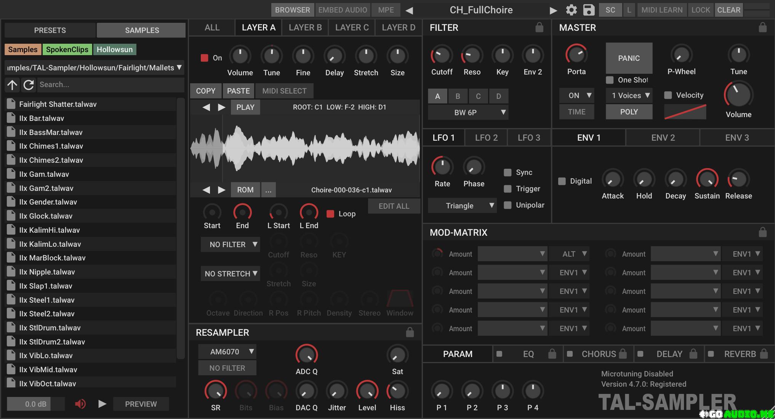Lock the DELAY effect padlock
This screenshot has height=419, width=775.
(x=693, y=354)
